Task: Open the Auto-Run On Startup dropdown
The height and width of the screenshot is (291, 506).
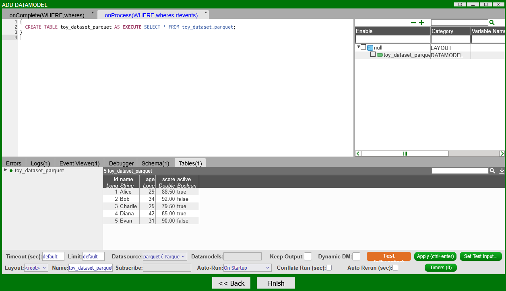Action: click(247, 268)
